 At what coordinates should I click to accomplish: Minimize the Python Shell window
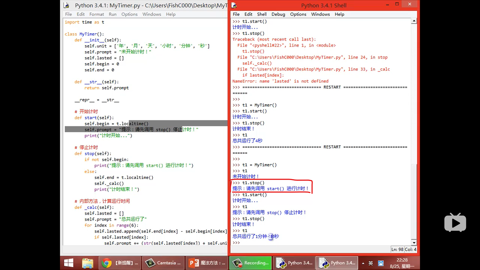click(387, 4)
